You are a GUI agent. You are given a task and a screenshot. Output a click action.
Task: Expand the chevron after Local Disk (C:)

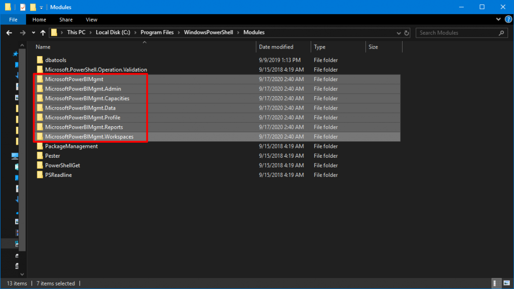pyautogui.click(x=136, y=33)
